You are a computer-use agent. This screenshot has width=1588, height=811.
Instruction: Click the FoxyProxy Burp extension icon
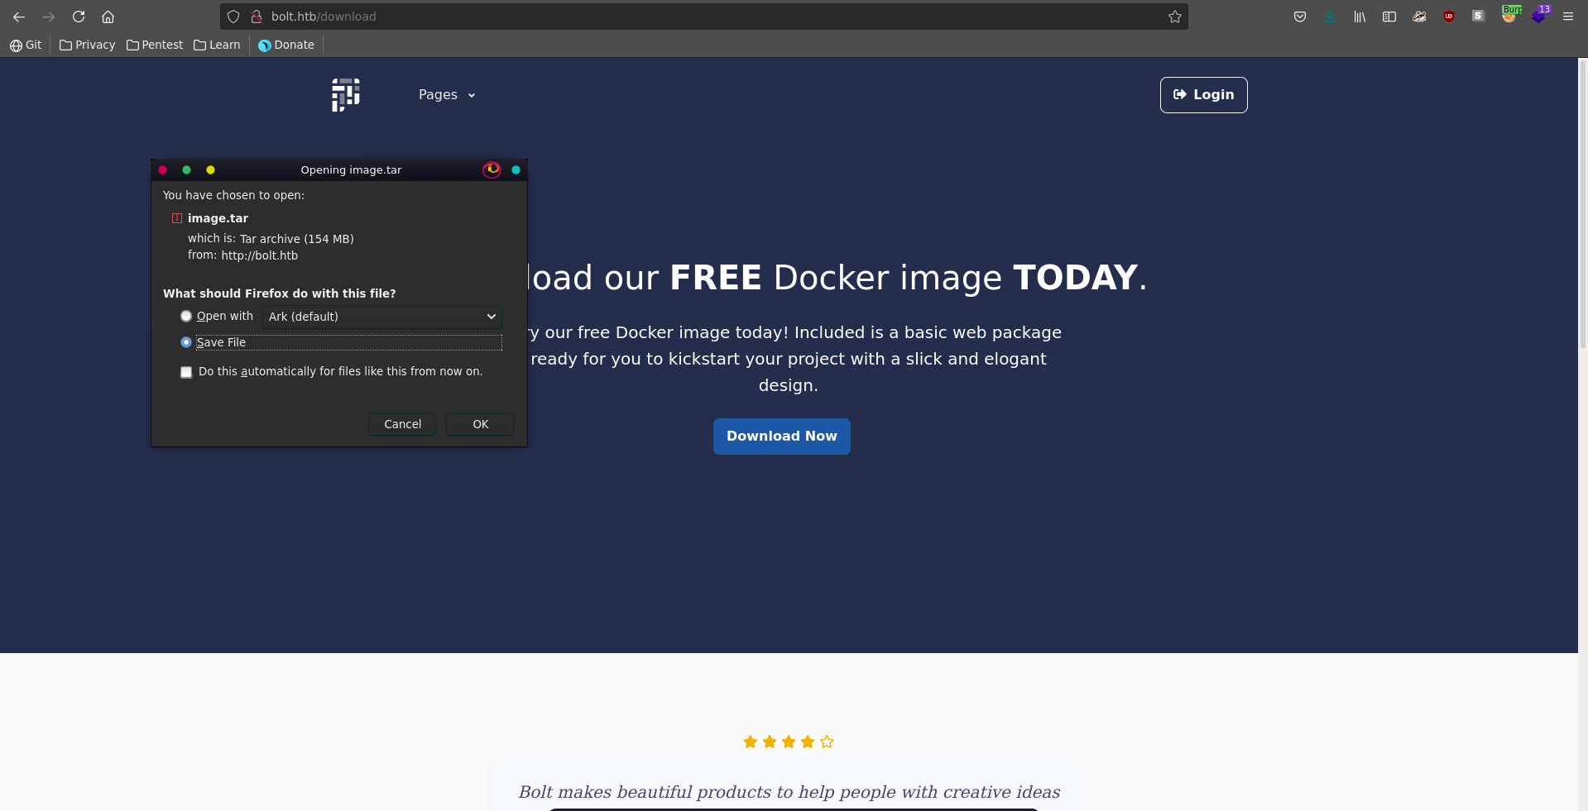[1509, 16]
